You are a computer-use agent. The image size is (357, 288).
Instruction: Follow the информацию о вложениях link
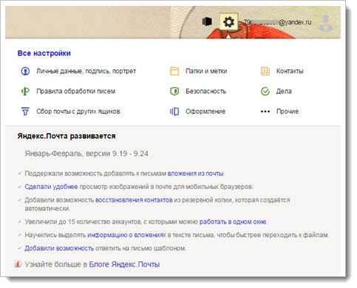126,235
